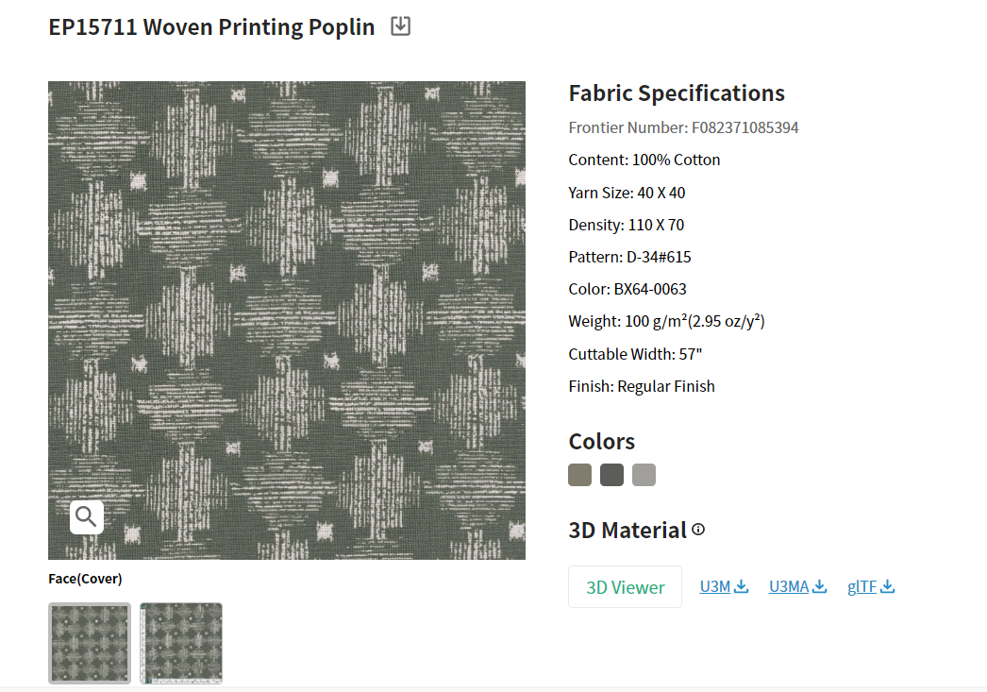Click the download icon beside U3MA

tap(820, 585)
